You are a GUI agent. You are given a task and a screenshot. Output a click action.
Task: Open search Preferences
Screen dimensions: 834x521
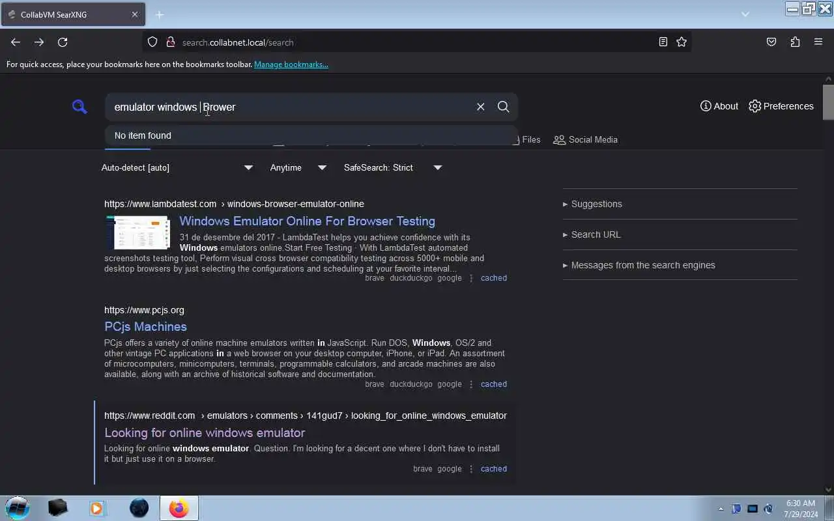point(781,106)
